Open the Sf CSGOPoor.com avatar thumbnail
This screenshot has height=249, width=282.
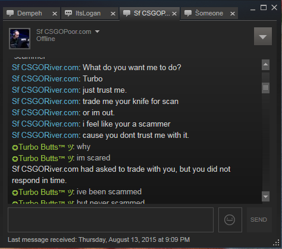pos(20,39)
